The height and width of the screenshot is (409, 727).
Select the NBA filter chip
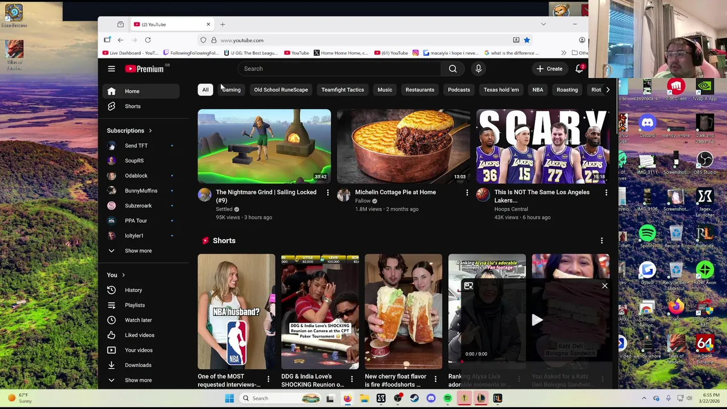click(537, 90)
